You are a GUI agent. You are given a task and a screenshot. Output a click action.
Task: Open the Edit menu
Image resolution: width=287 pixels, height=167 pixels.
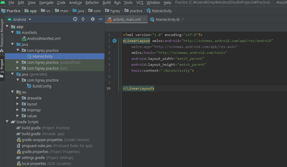pos(21,3)
